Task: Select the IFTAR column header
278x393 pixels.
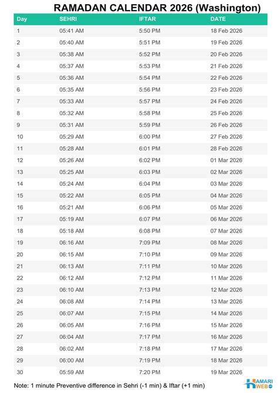Action: 147,19
